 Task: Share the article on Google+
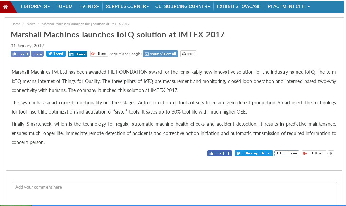[x=99, y=54]
